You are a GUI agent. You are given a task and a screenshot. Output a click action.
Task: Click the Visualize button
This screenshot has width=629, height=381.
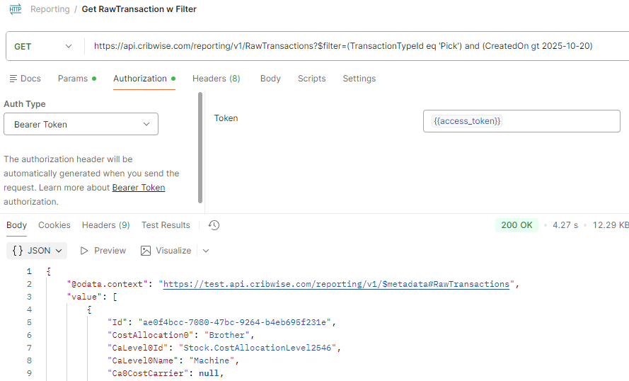point(166,251)
